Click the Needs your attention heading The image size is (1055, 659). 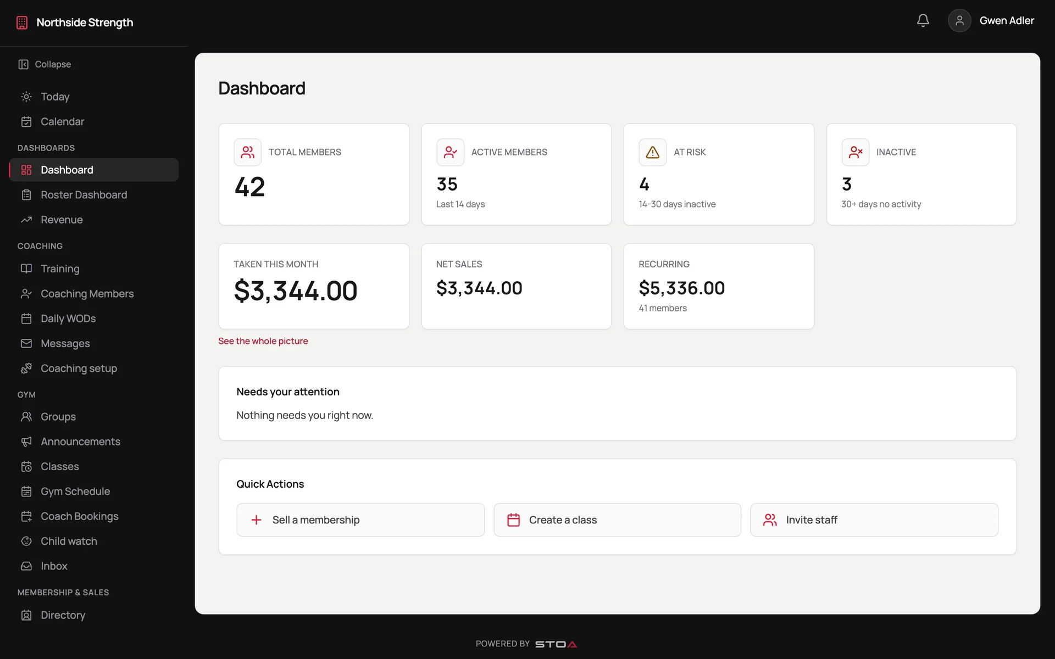[288, 392]
